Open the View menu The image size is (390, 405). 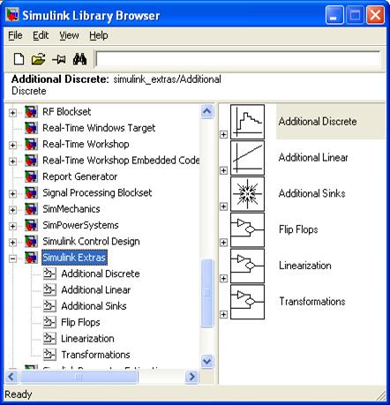[x=69, y=35]
